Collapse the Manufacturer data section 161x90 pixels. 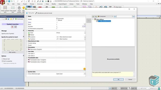(27, 41)
